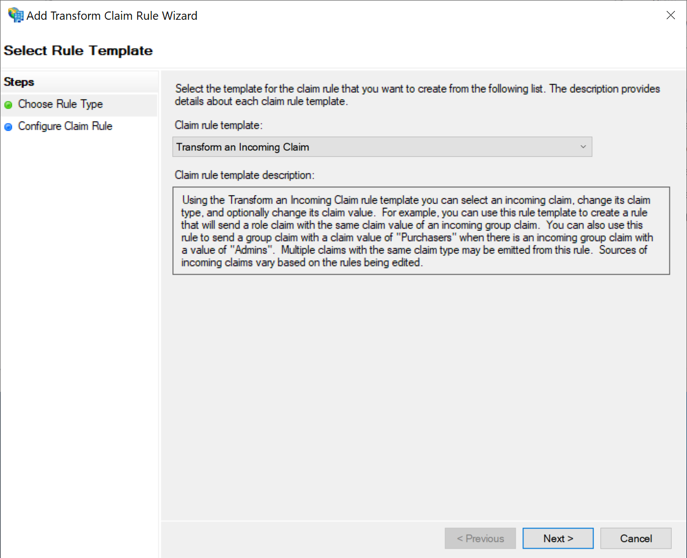Screen dimensions: 687x558
Task: Click the green bullet beside Choose Rule Type
Action: [8, 105]
